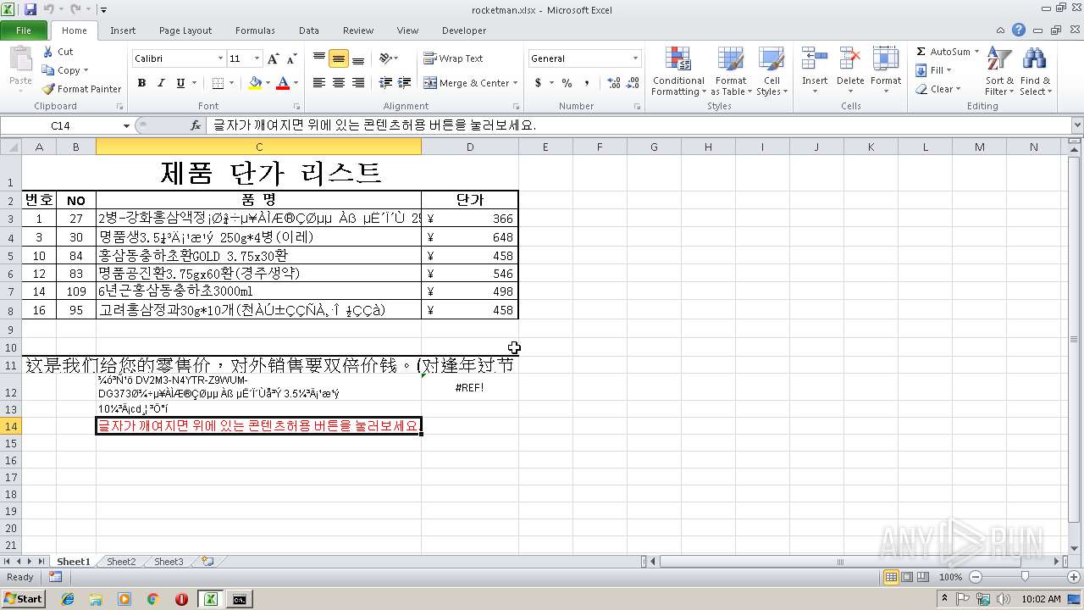Activate the Format Painter tool
Viewport: 1084px width, 610px height.
point(81,89)
